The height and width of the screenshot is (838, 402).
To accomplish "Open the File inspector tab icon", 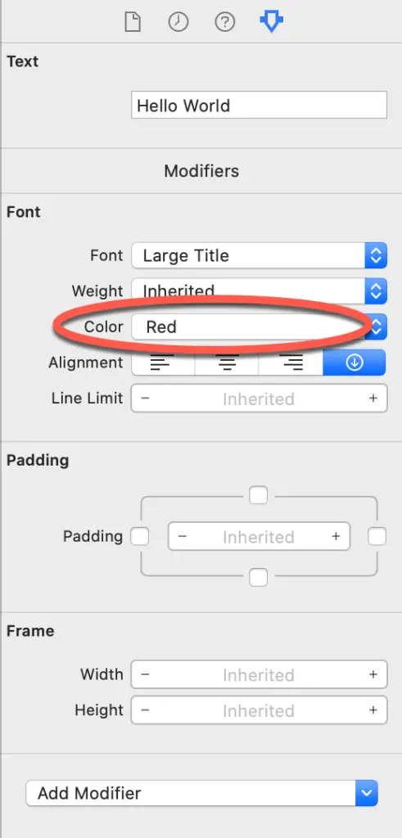I will coord(132,22).
